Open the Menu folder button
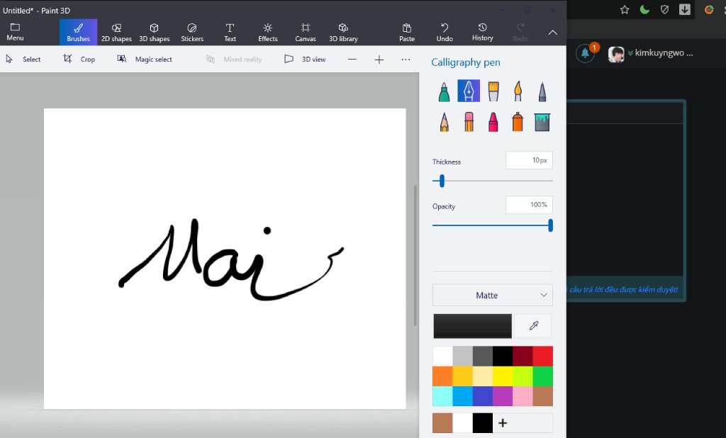Image resolution: width=726 pixels, height=438 pixels. [x=15, y=32]
